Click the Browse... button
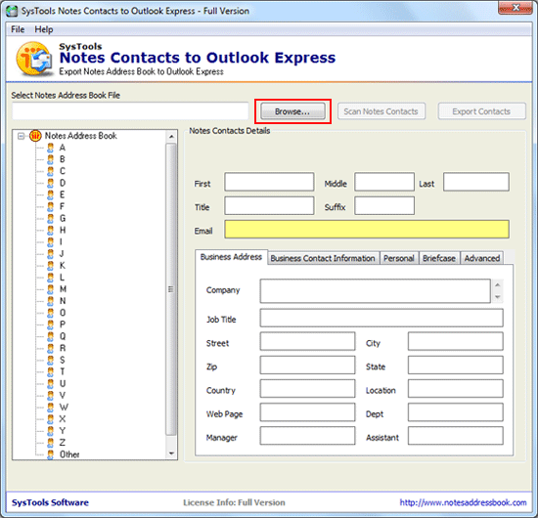The image size is (538, 518). [292, 111]
